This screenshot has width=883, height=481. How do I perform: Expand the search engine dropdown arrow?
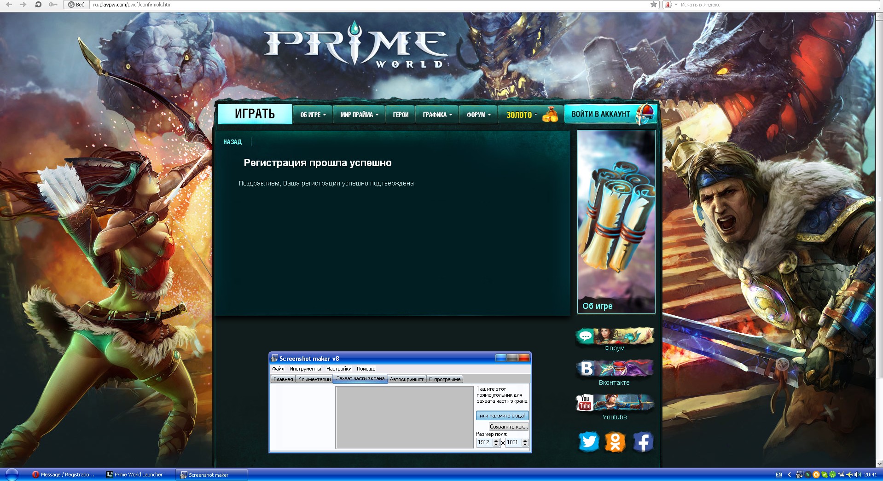[676, 5]
